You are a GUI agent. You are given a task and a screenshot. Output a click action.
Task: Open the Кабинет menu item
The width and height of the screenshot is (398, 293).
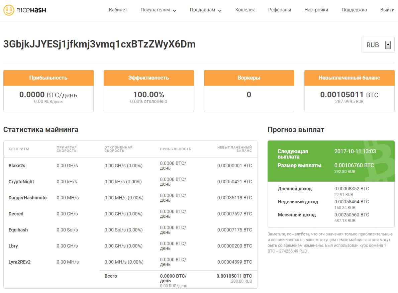pyautogui.click(x=118, y=10)
